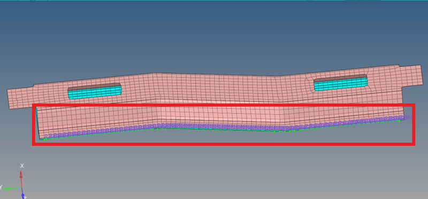This screenshot has height=199, width=428.
Task: Click the white X label of axis triad
Action: tap(22, 166)
